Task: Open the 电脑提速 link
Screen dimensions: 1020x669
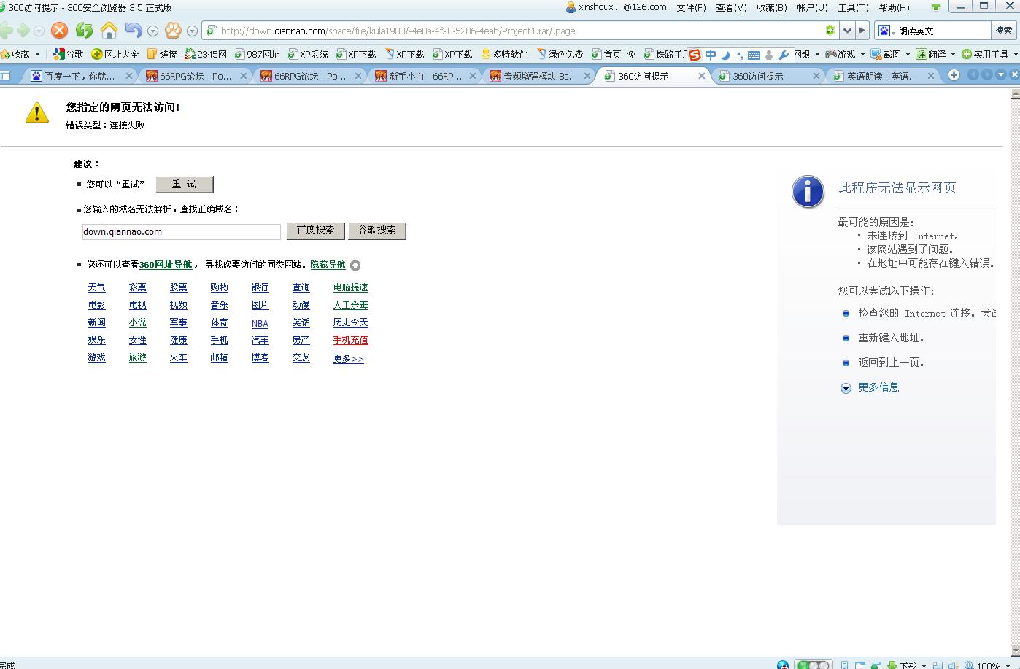Action: [350, 287]
